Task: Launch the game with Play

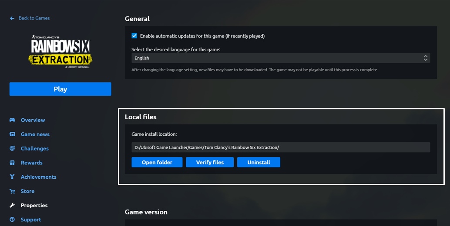Action: pos(60,89)
